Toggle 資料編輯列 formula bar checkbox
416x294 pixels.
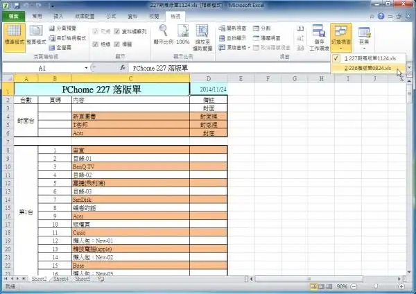click(x=116, y=32)
